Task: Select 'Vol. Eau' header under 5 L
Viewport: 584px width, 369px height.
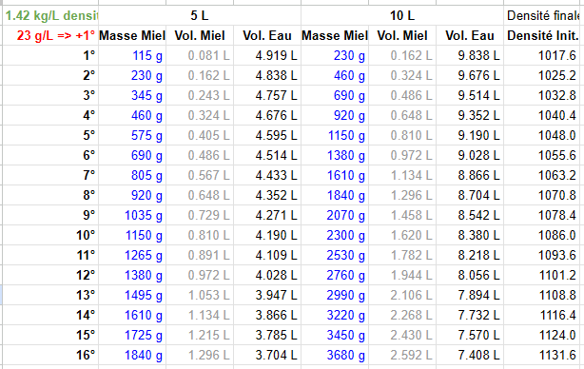Action: [x=267, y=35]
